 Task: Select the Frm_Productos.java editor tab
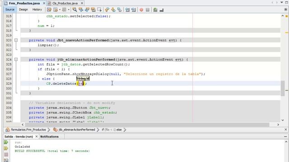(x=24, y=3)
